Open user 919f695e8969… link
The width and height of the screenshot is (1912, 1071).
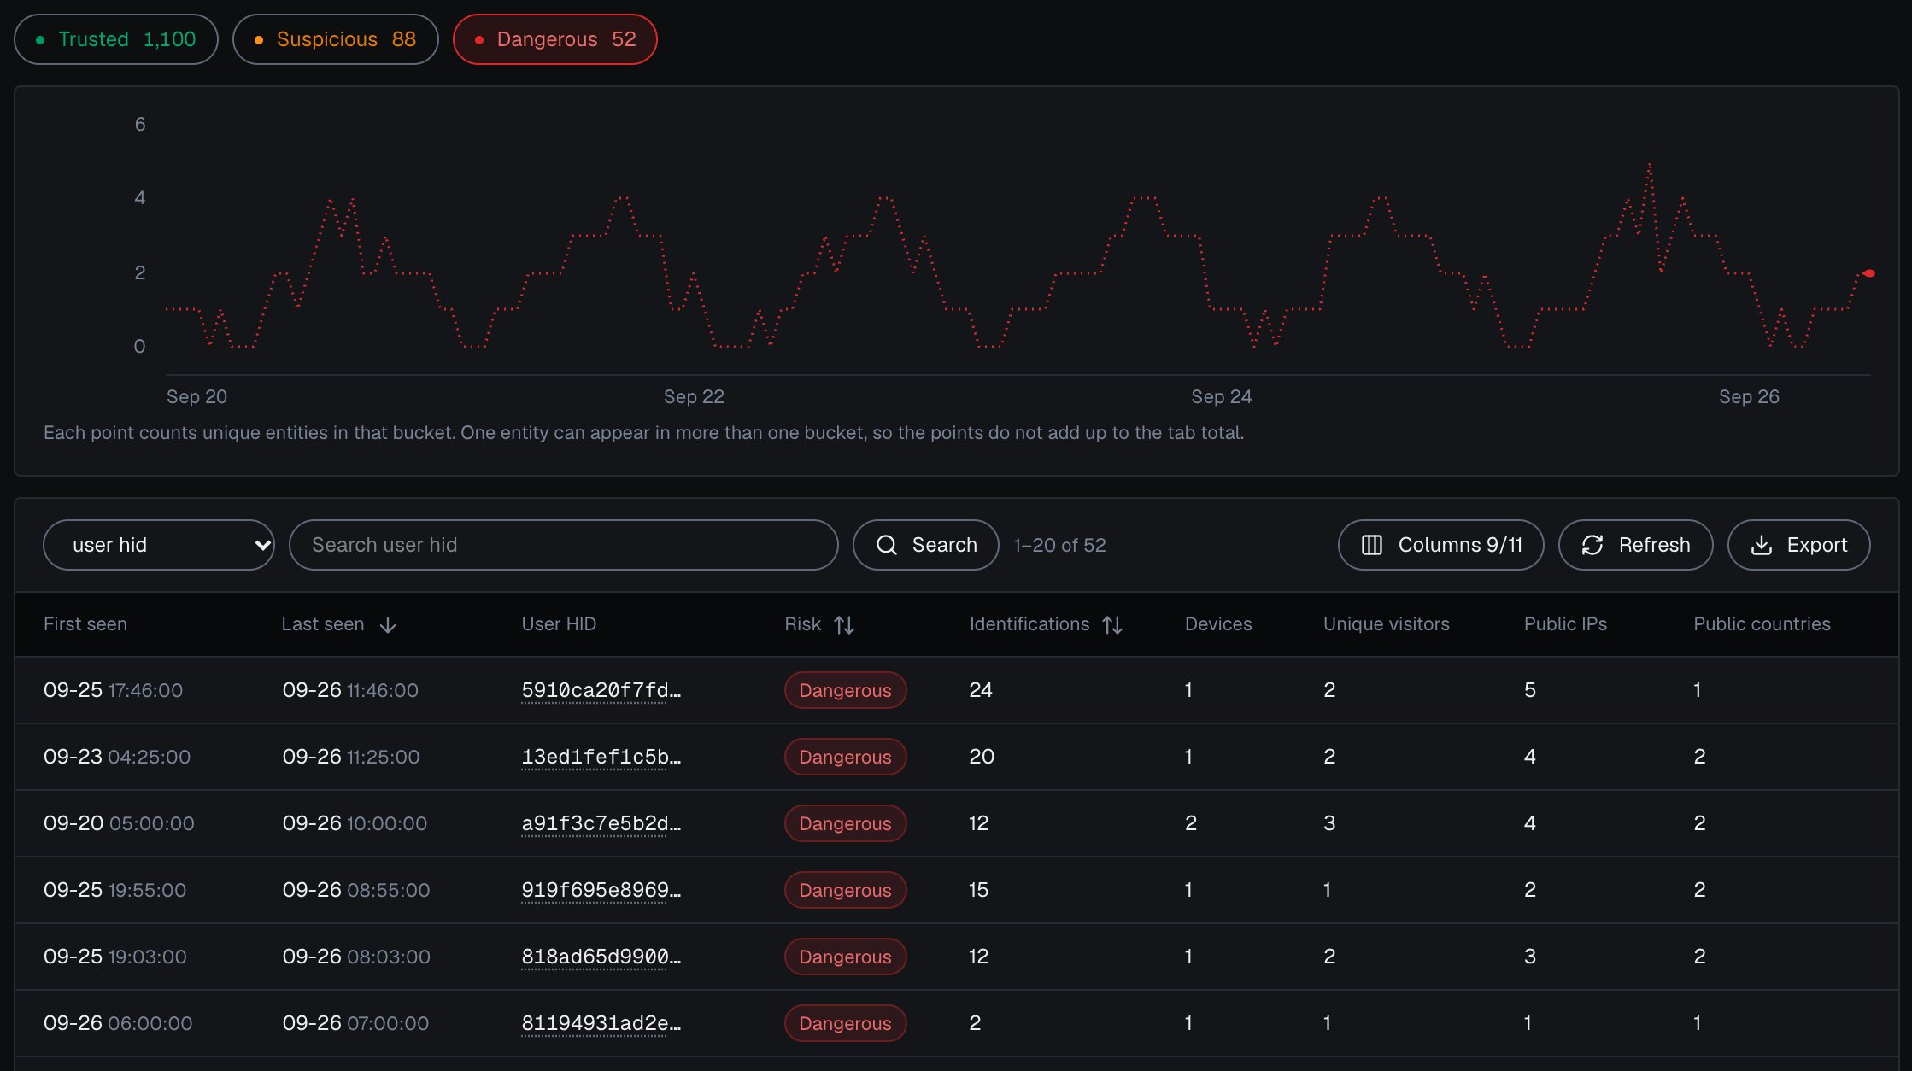click(x=601, y=890)
